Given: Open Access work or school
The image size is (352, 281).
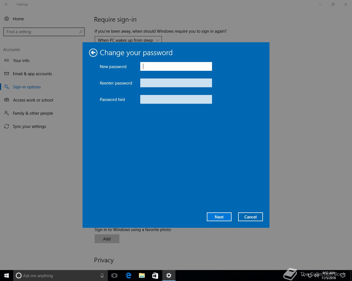Looking at the screenshot, I should pos(33,100).
